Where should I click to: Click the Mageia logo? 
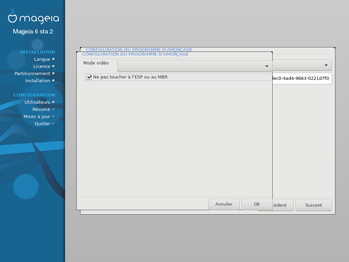33,16
